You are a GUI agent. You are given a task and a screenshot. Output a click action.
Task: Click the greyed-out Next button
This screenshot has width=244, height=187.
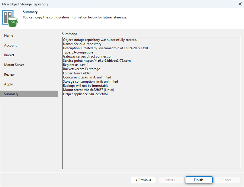click(x=171, y=180)
